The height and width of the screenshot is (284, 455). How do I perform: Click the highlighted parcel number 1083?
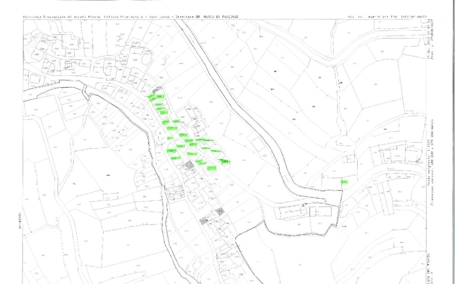click(225, 162)
